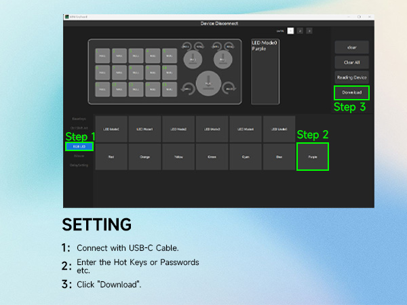Pick the Blue LED color
407x305 pixels.
(279, 157)
